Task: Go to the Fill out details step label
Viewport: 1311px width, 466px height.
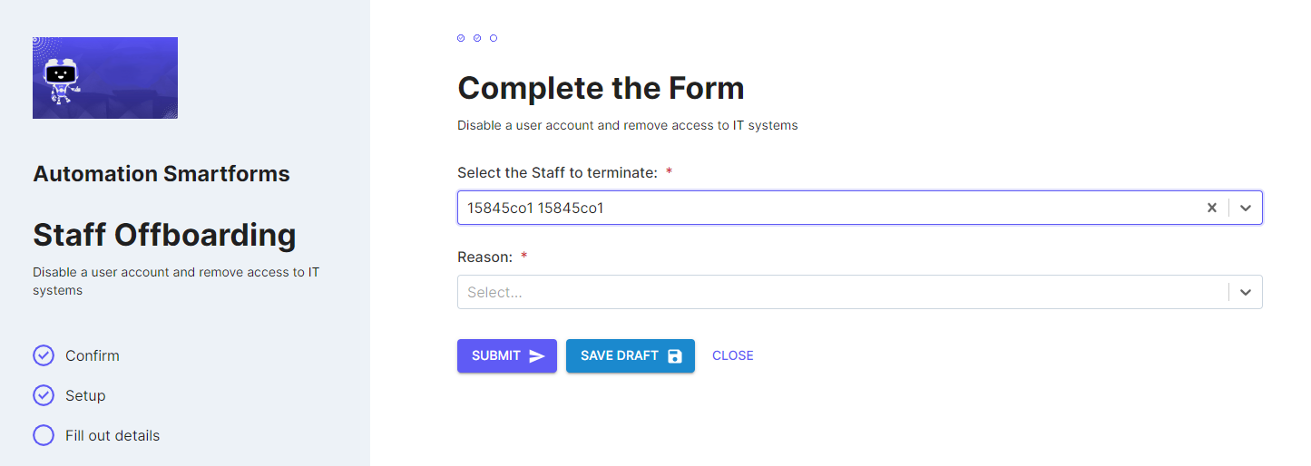Action: (113, 435)
